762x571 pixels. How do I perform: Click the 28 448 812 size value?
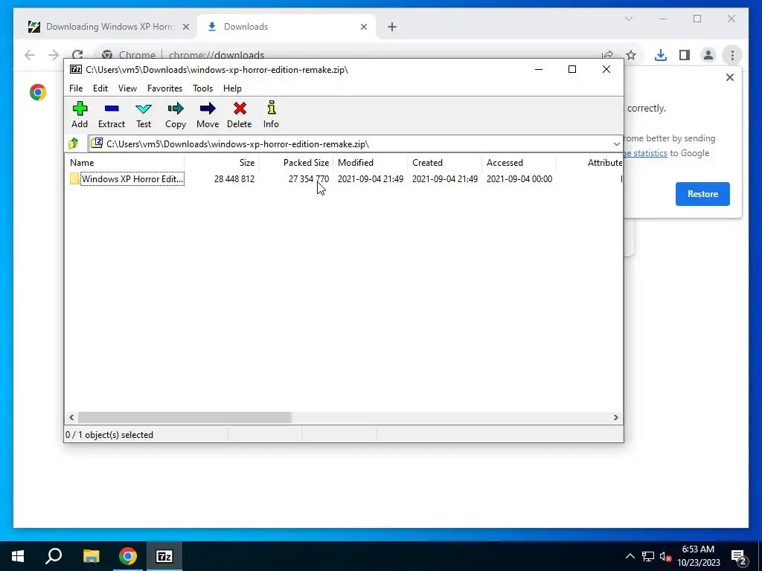click(x=234, y=178)
